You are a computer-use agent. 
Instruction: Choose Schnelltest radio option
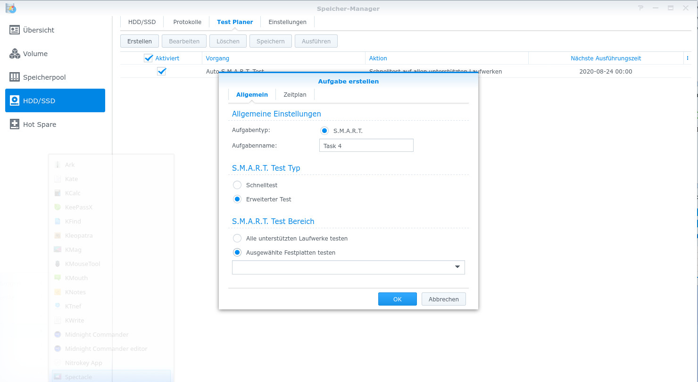238,185
